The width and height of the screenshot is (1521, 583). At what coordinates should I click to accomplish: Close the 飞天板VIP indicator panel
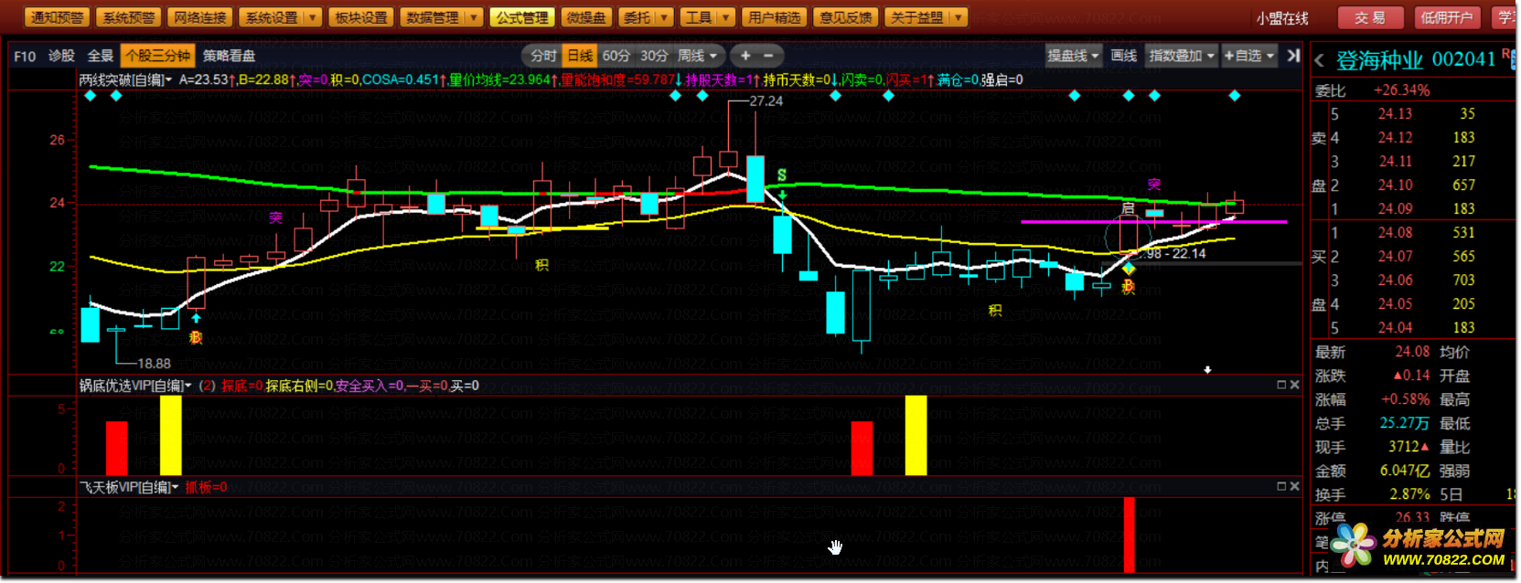click(1294, 486)
